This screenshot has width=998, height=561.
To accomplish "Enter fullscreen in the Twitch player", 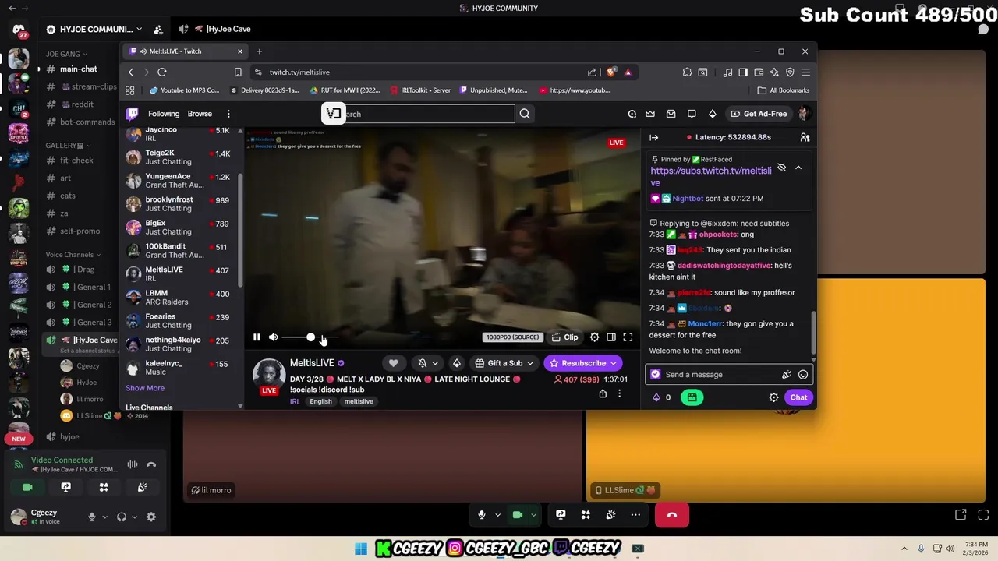I will pyautogui.click(x=628, y=337).
